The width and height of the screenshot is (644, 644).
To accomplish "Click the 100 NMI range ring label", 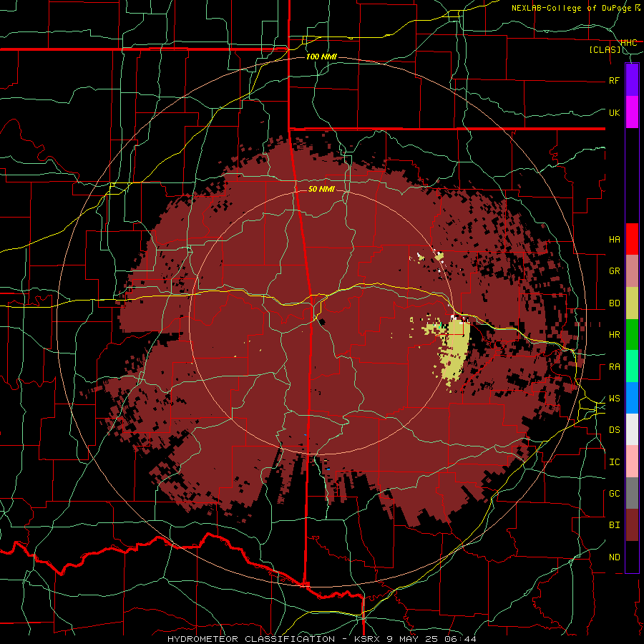I will click(321, 57).
